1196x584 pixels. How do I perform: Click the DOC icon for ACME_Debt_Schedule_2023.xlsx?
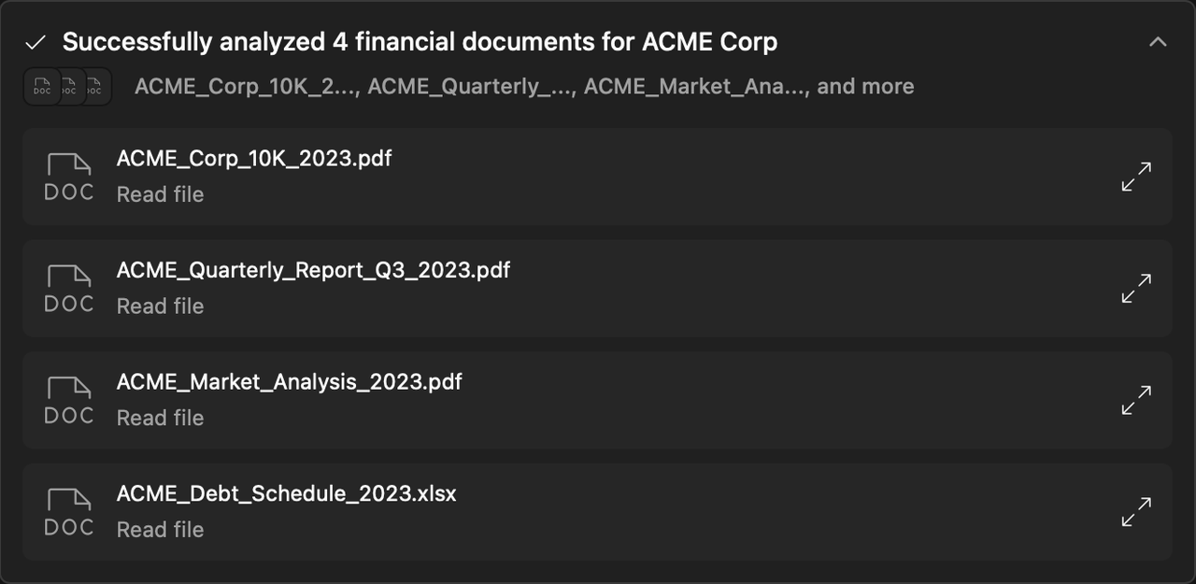(x=69, y=511)
